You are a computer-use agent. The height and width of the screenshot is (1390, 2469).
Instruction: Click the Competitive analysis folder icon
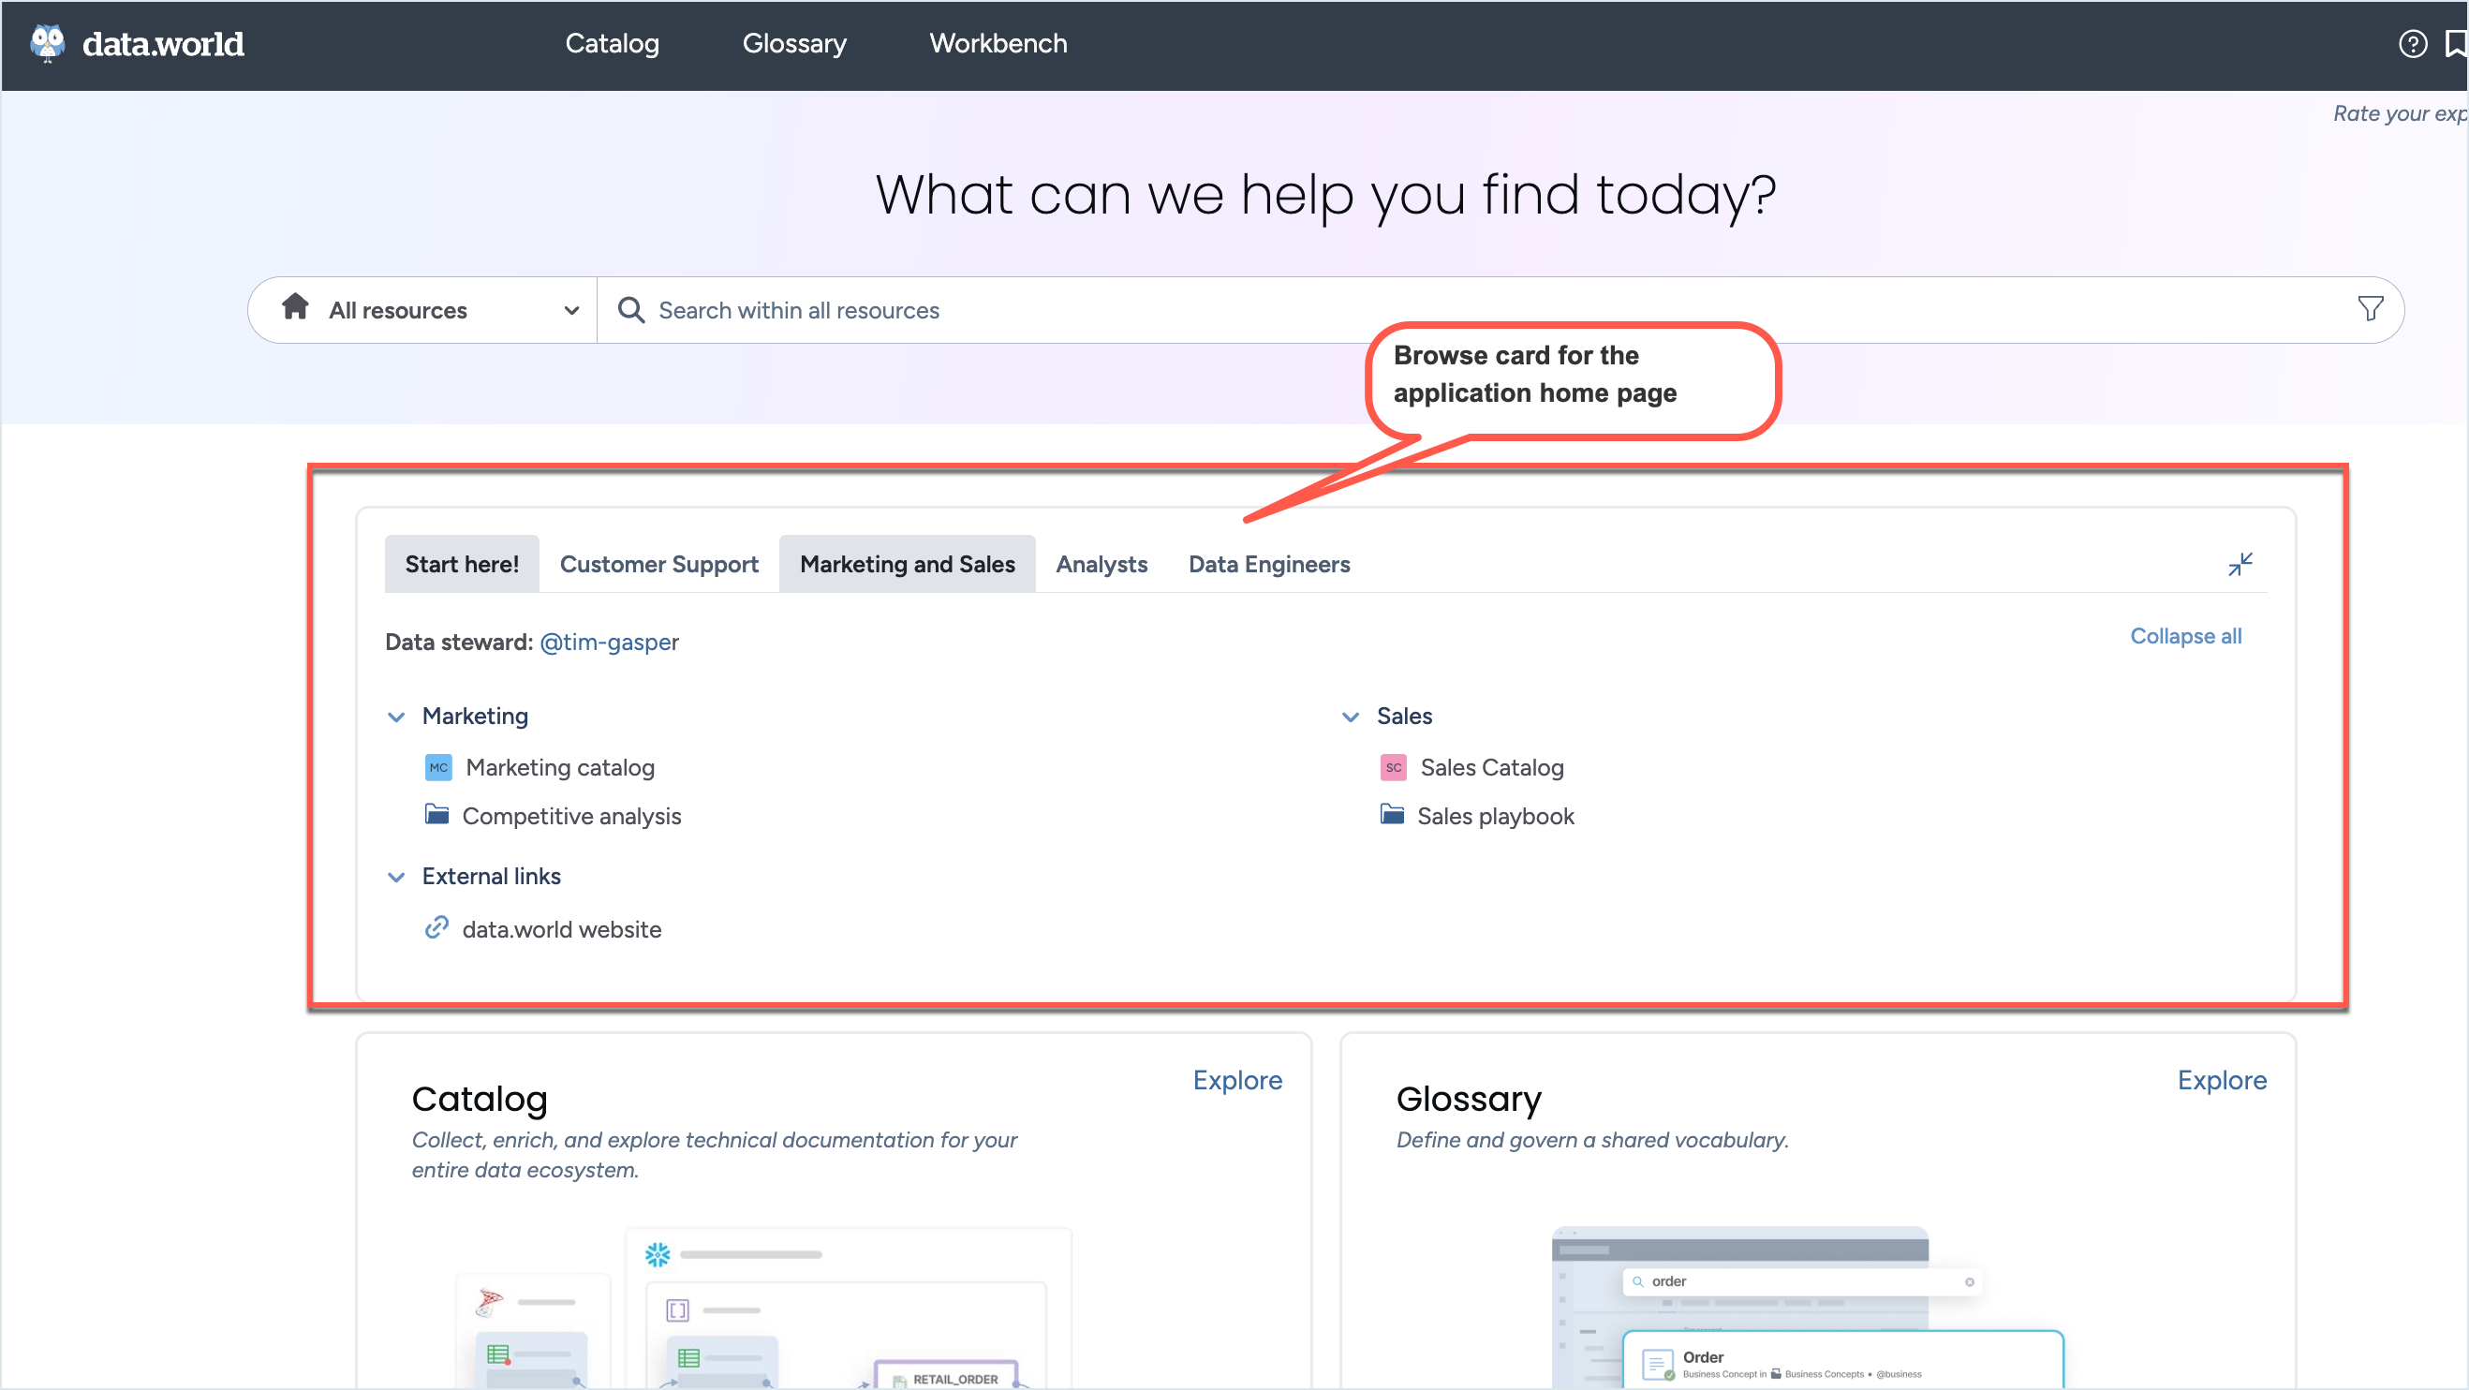[437, 815]
